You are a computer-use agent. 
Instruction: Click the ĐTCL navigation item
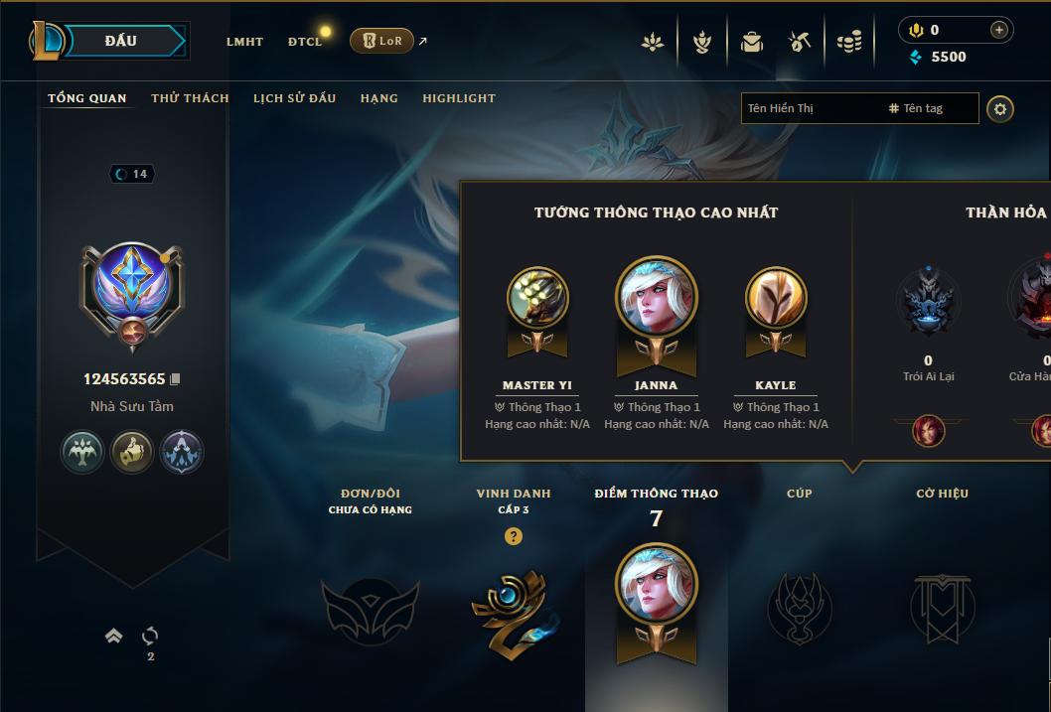[305, 42]
